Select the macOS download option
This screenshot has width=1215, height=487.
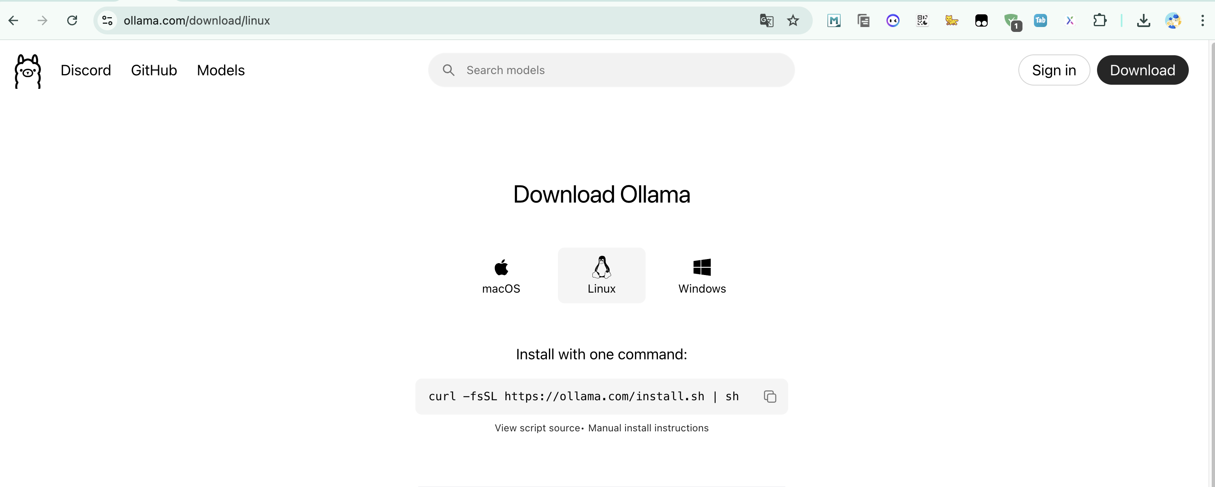(x=501, y=275)
